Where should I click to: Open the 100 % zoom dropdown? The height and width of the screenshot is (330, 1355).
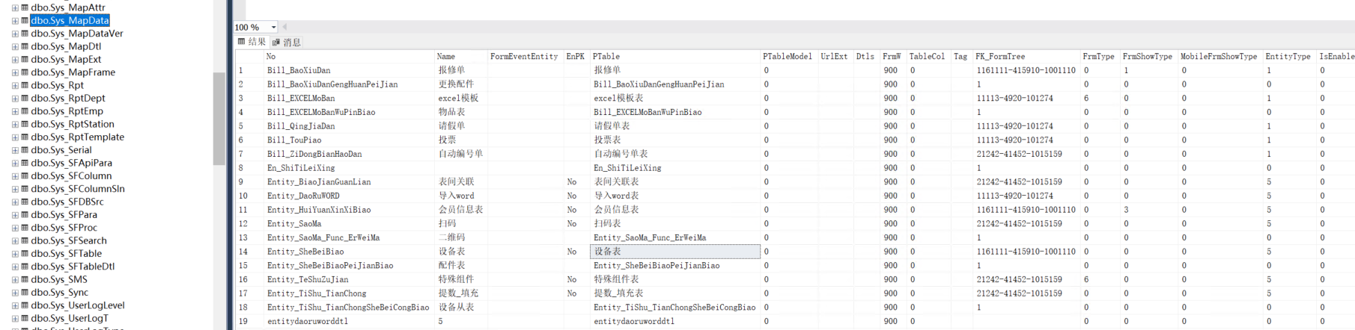tap(273, 27)
